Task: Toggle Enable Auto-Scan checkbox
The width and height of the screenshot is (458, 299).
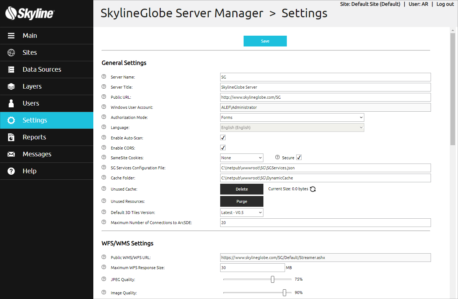Action: coord(223,138)
